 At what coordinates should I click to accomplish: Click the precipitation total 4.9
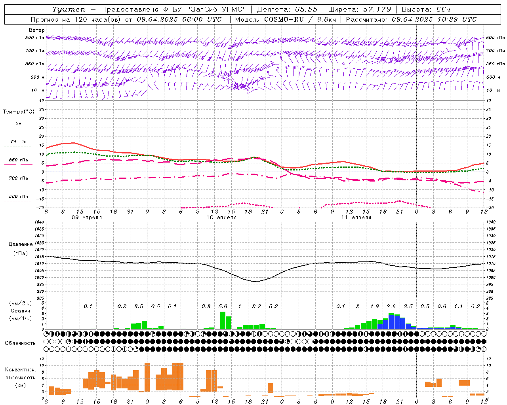click(374, 307)
